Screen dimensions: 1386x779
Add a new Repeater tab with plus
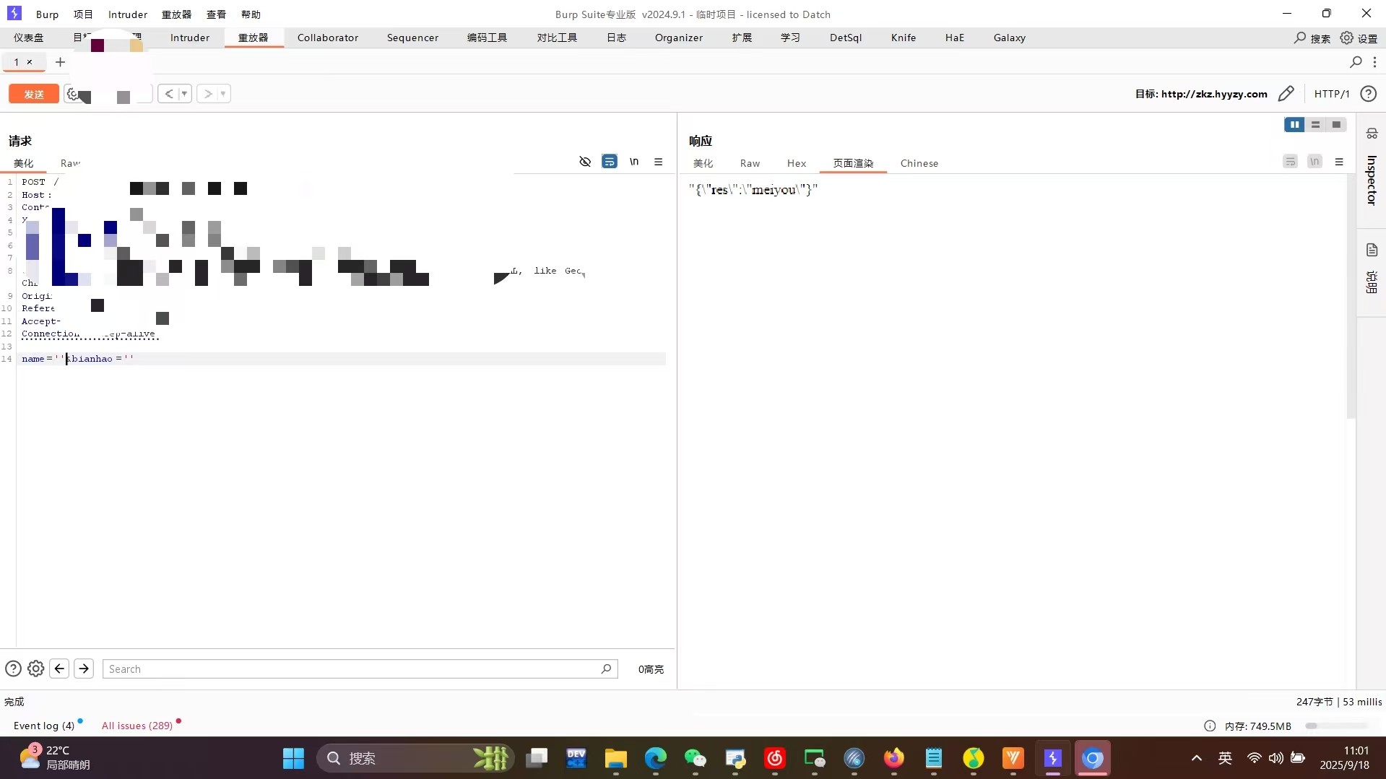[61, 62]
